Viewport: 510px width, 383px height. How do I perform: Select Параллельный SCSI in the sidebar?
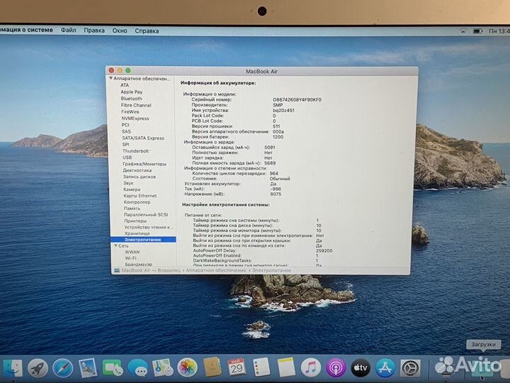[146, 215]
